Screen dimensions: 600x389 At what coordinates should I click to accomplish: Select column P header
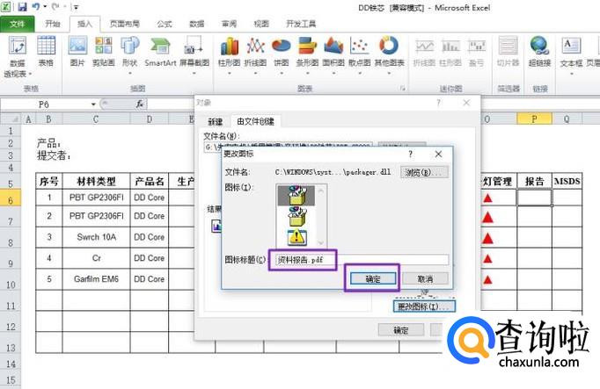534,119
